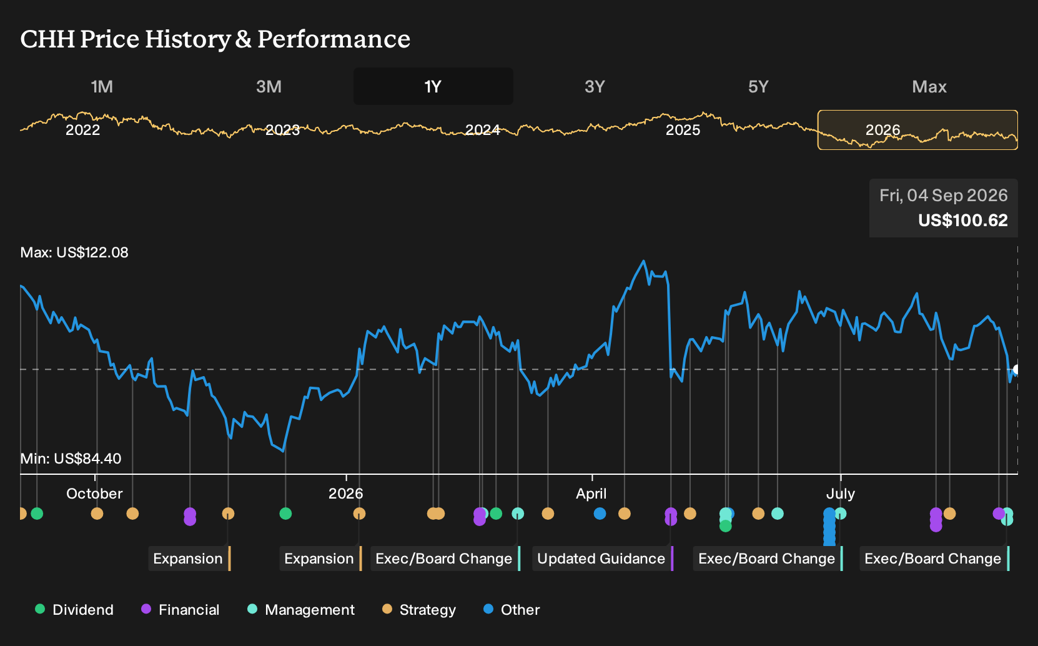This screenshot has height=646, width=1038.
Task: Click Strategy dot right of Updated Guidance marker
Action: (x=690, y=514)
